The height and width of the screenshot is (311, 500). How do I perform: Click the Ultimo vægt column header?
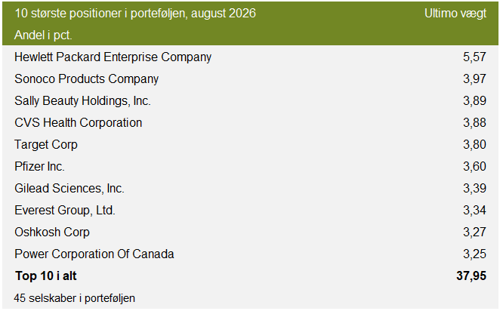tap(455, 14)
